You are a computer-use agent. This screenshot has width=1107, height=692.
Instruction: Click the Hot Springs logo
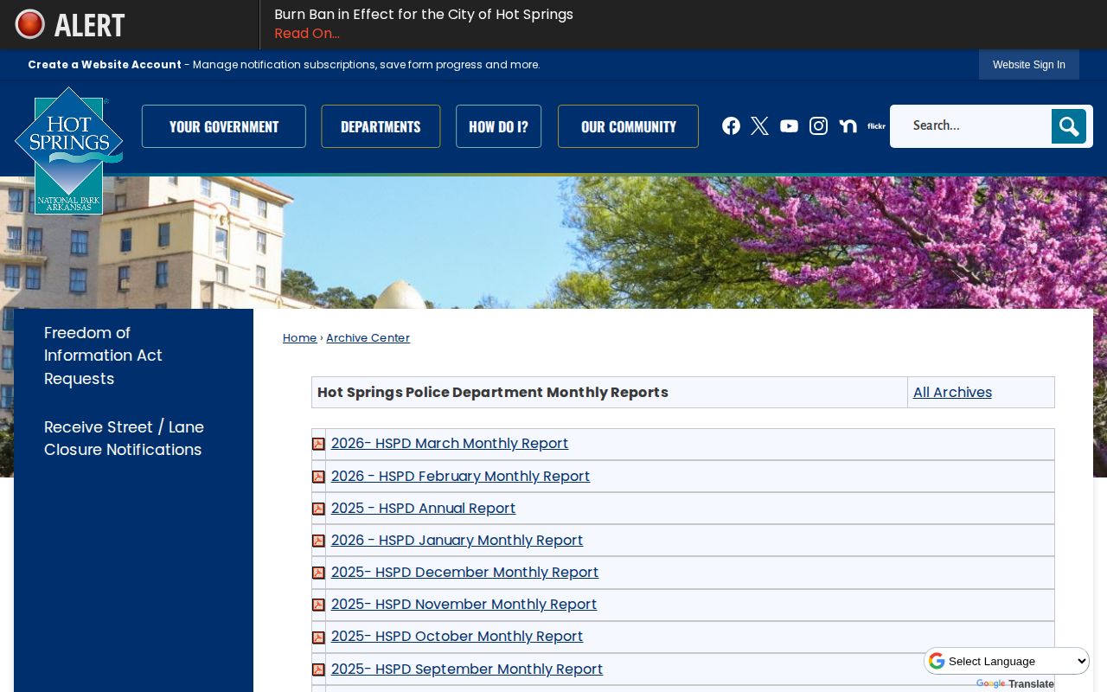tap(68, 151)
